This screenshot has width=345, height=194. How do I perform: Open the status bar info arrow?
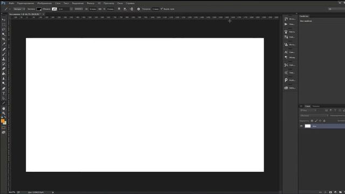pyautogui.click(x=53, y=192)
